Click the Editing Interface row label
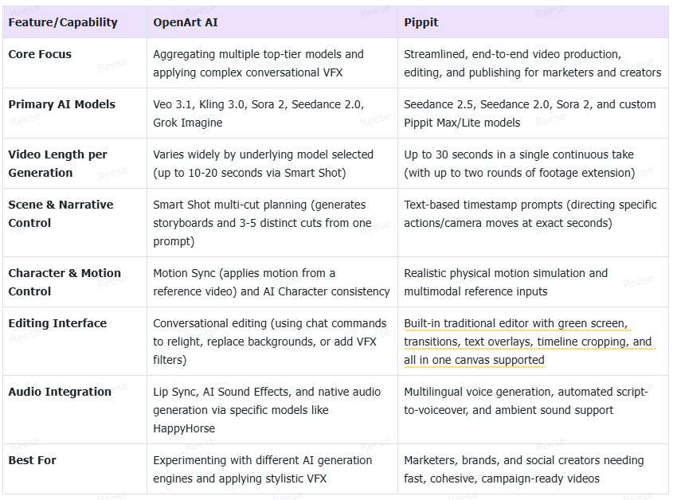Screen dimensions: 673x500 click(x=57, y=323)
